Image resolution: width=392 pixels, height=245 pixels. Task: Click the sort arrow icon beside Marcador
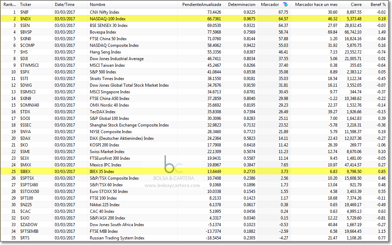pos(285,5)
